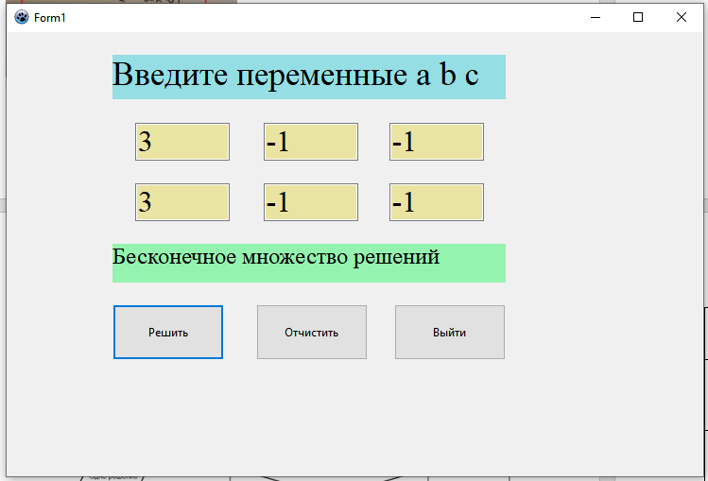
Task: Focus the second-row middle input with -1
Action: click(x=311, y=202)
